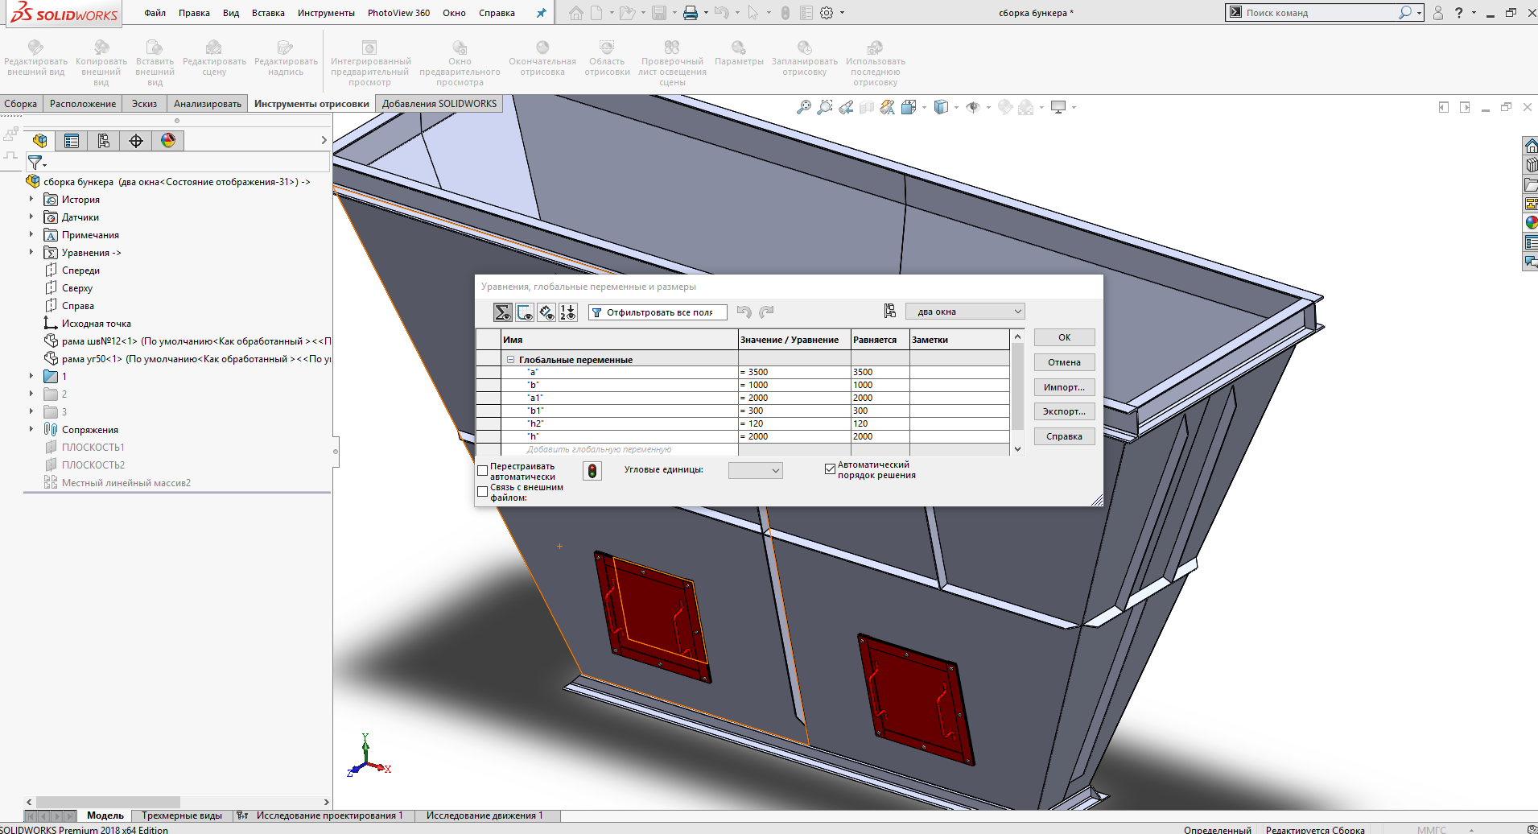The width and height of the screenshot is (1538, 834).
Task: Collapse the Глобальные переменные group
Action: pos(510,360)
